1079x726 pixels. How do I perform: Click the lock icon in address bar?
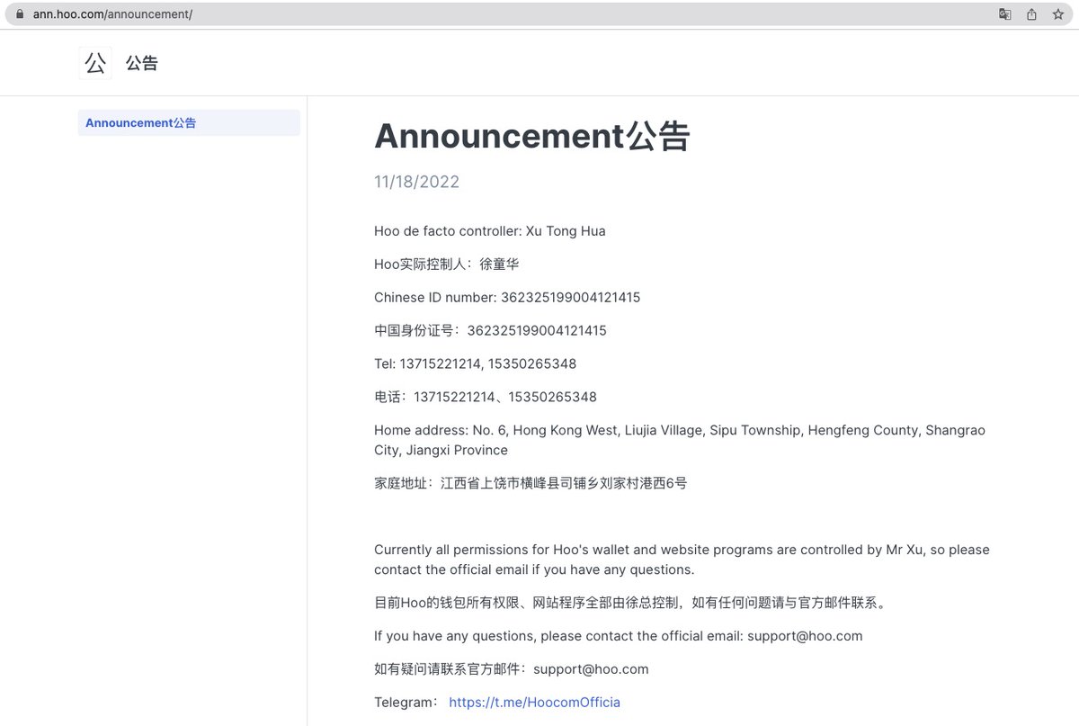pyautogui.click(x=22, y=14)
